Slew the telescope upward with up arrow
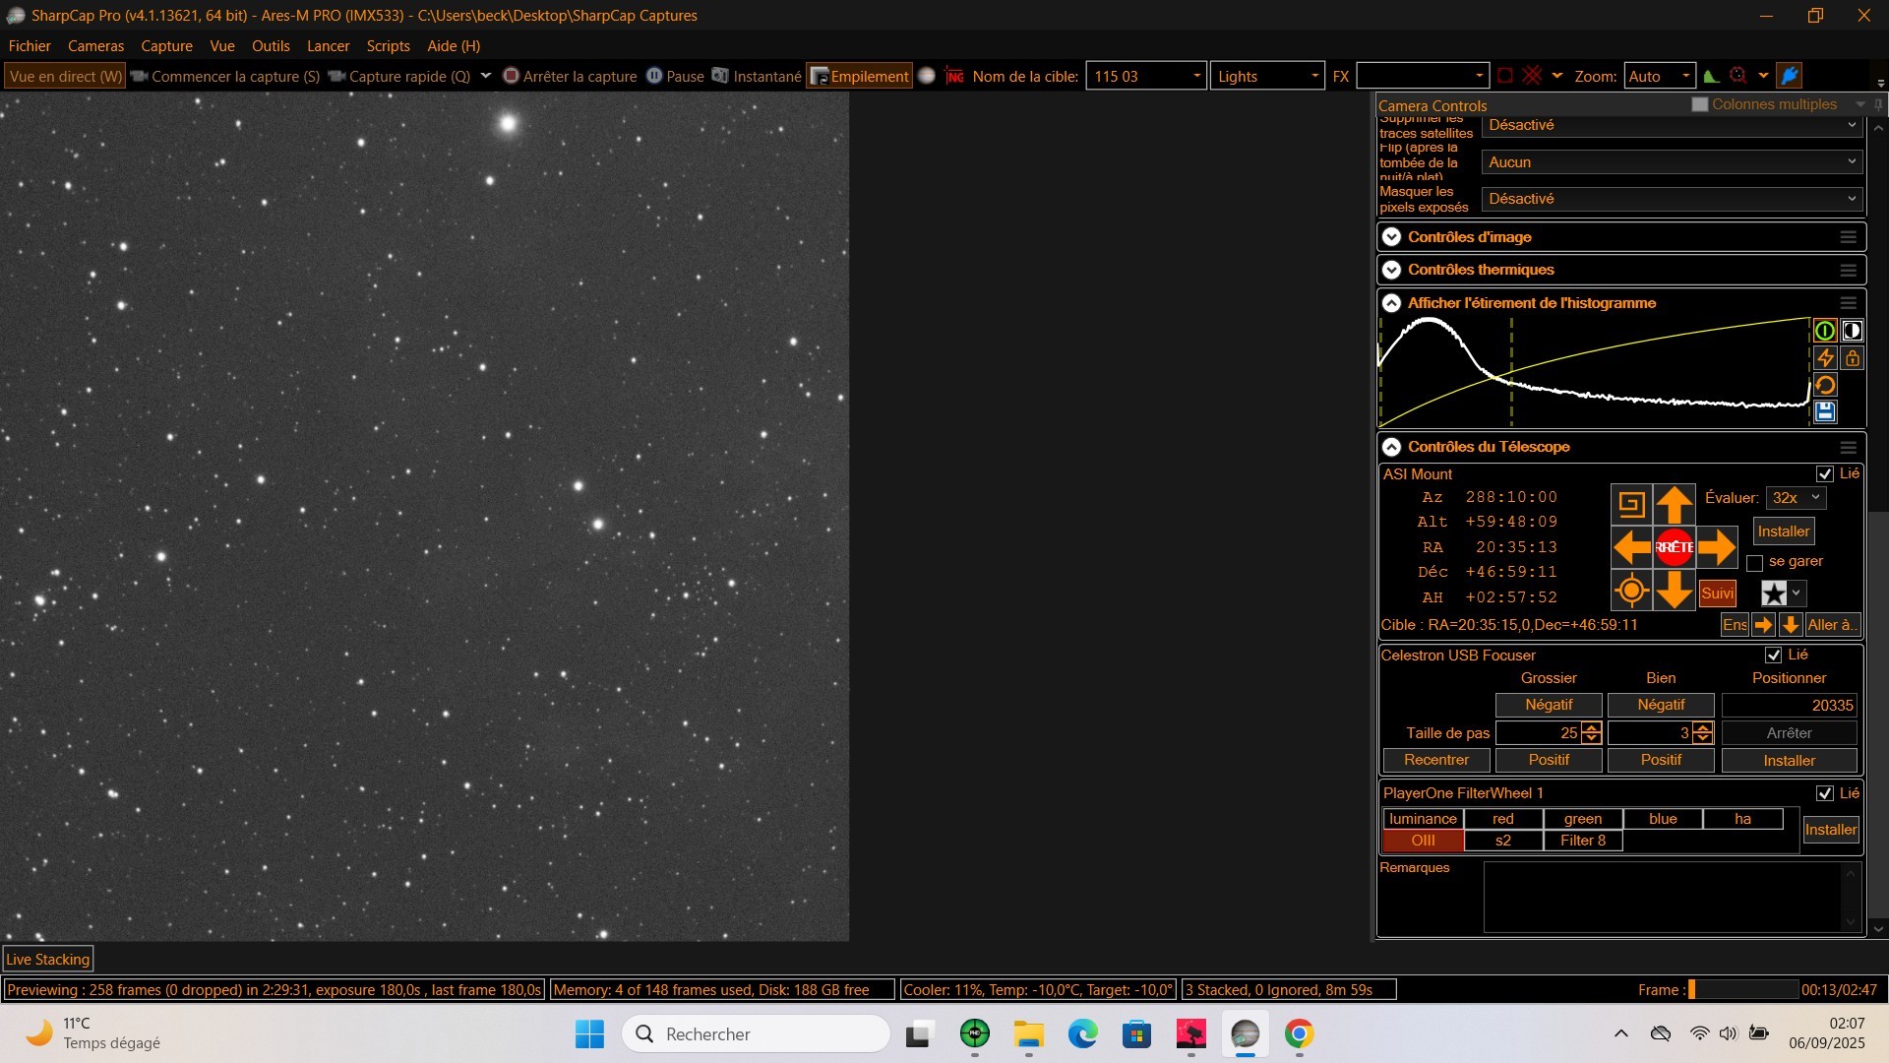This screenshot has width=1889, height=1063. pos(1674,505)
